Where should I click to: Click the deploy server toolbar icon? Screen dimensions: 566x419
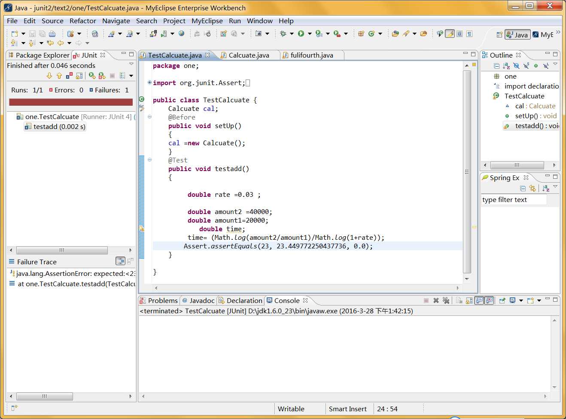[x=153, y=34]
